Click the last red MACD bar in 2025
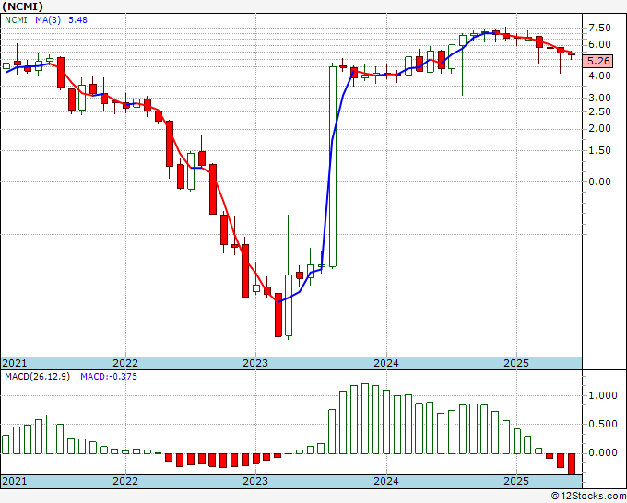 coord(572,464)
